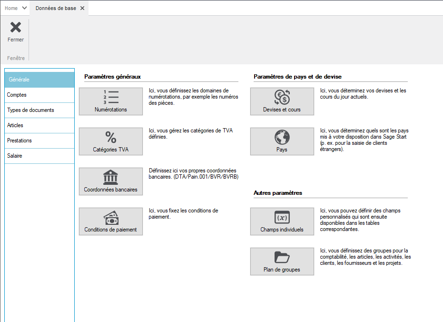Click the Paramètres généraux heading

(x=112, y=77)
